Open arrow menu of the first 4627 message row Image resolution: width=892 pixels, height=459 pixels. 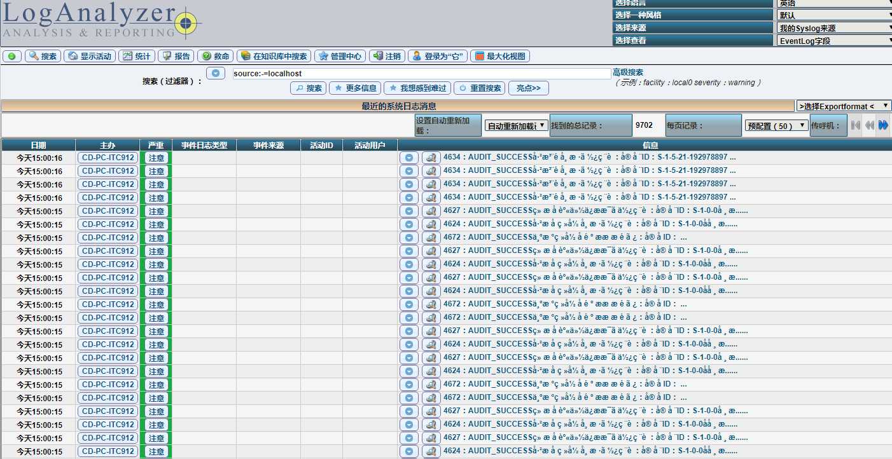(409, 211)
